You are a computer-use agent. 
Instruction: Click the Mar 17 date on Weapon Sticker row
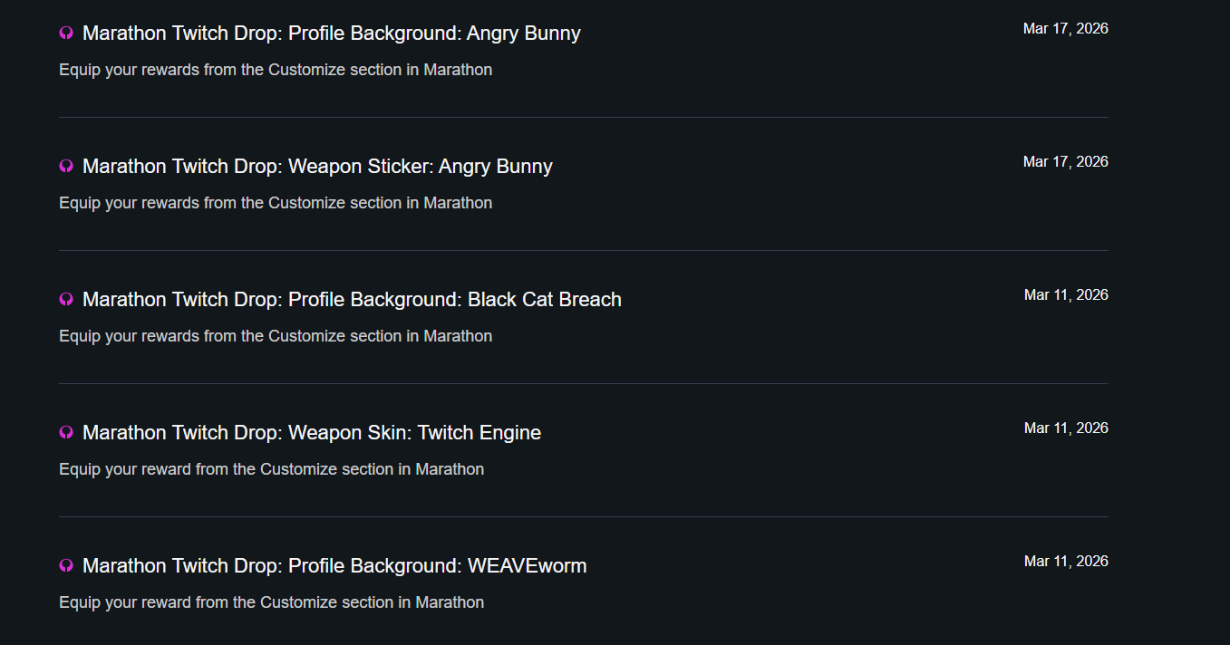[1065, 162]
